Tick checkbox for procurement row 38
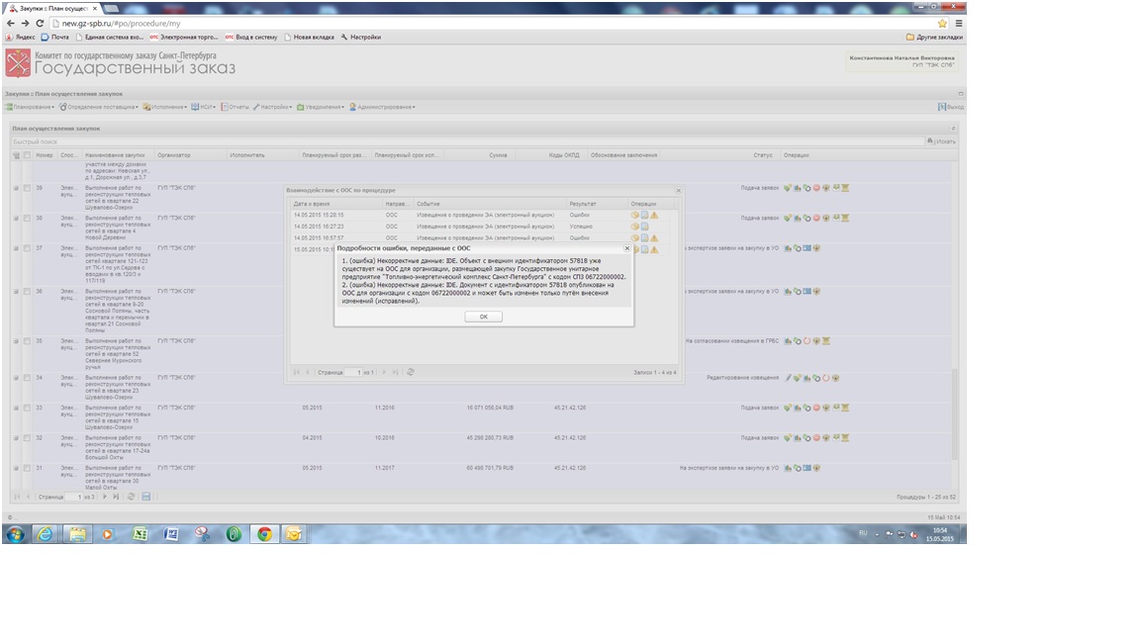 [27, 218]
